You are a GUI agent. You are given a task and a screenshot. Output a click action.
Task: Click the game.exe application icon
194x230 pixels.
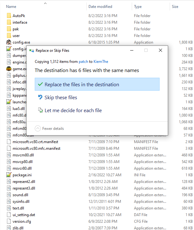pyautogui.click(x=9, y=69)
